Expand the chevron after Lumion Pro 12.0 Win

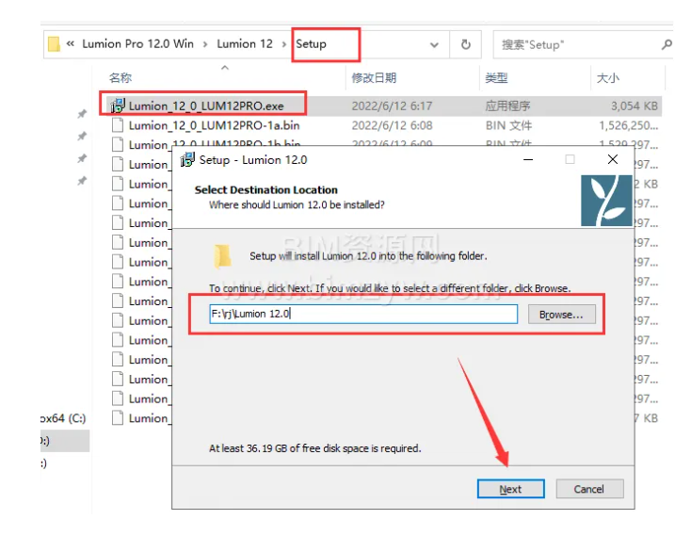coord(205,44)
